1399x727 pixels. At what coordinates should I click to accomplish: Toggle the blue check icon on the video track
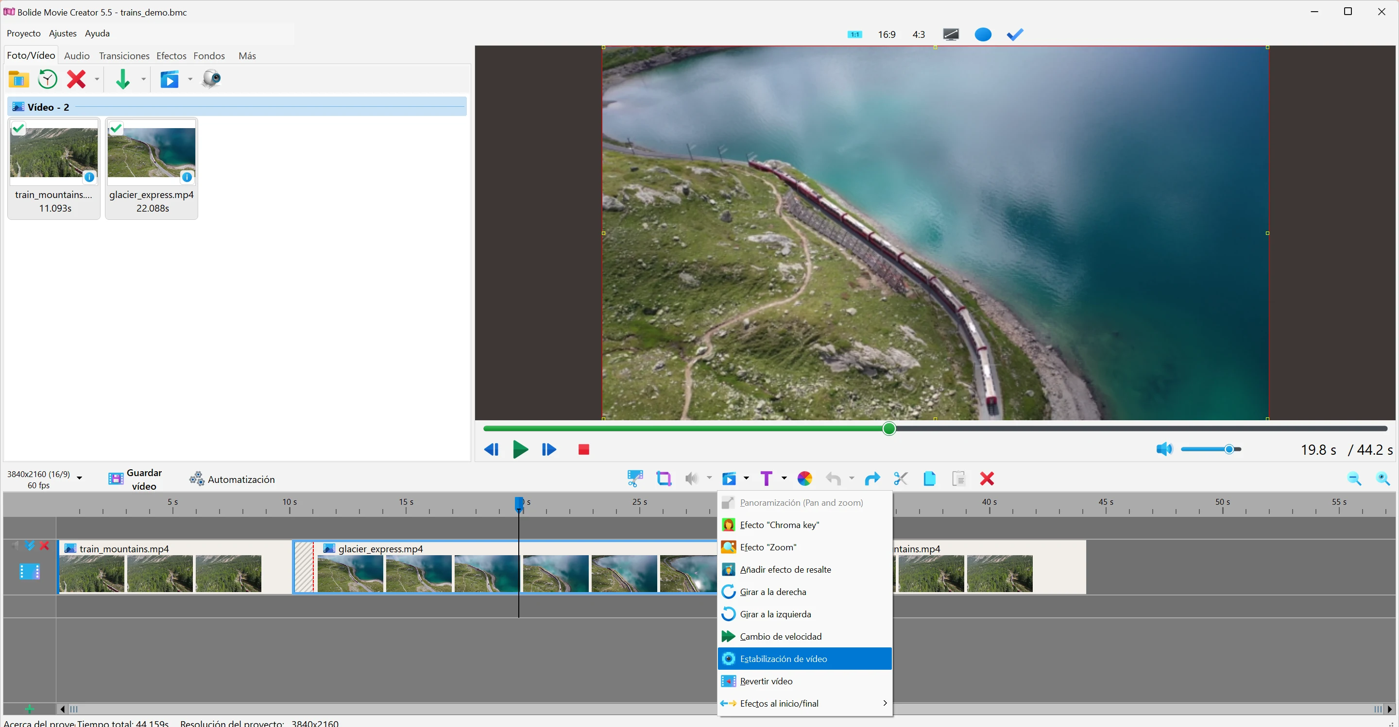[x=30, y=546]
